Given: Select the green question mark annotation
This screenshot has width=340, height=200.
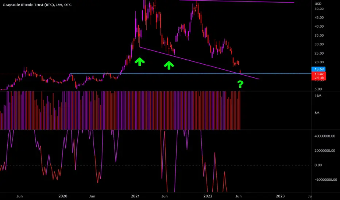Looking at the screenshot, I should tap(240, 84).
